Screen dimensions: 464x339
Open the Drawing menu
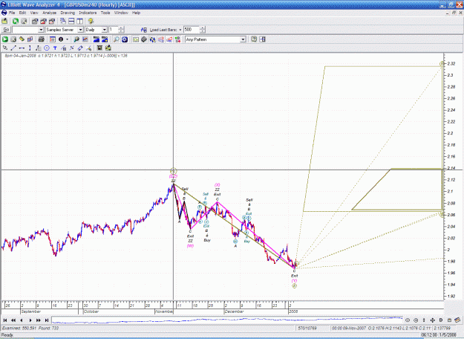coord(68,13)
